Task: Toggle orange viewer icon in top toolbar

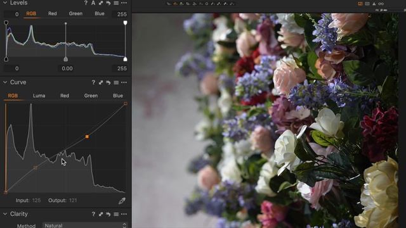Action: coord(360,4)
